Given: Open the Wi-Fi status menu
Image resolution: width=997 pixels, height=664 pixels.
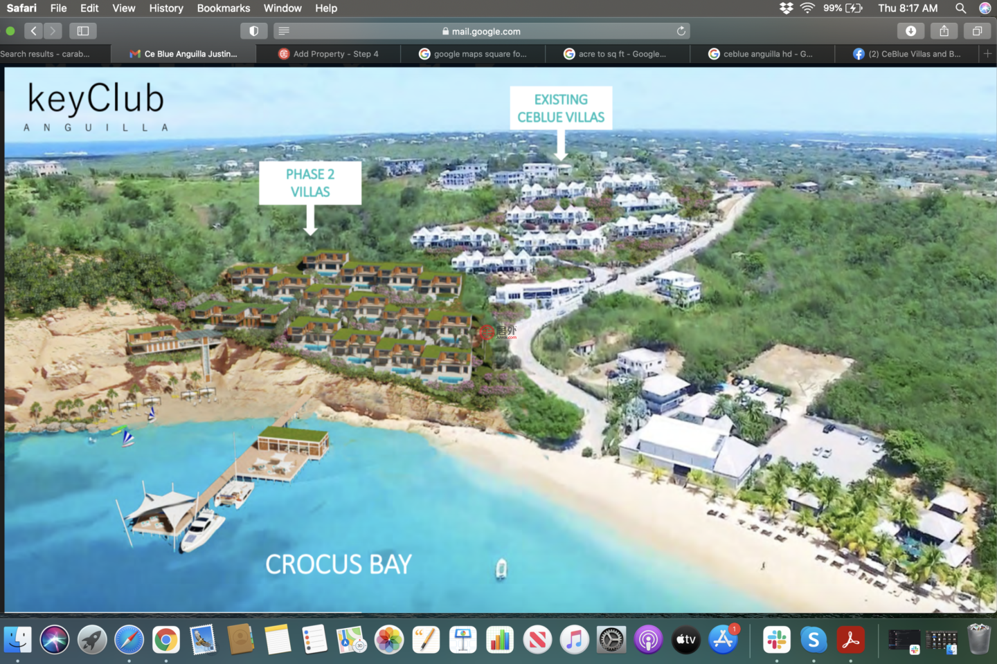Looking at the screenshot, I should coord(807,8).
